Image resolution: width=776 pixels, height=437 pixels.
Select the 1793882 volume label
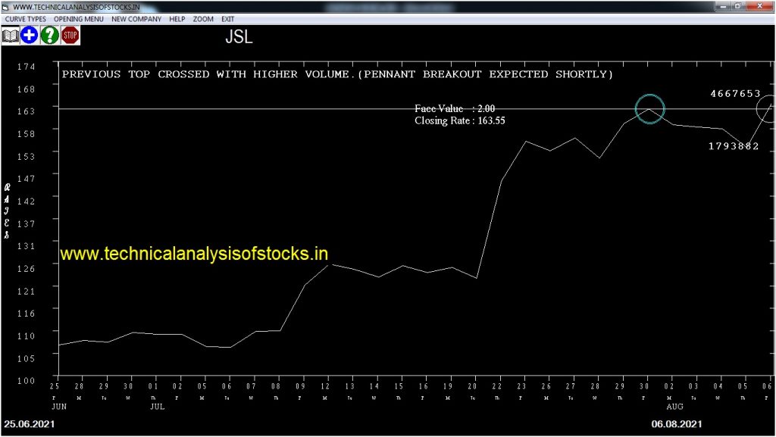[x=733, y=146]
